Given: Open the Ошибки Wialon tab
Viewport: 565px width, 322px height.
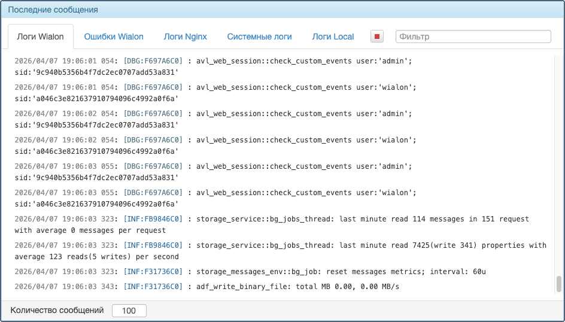Looking at the screenshot, I should pyautogui.click(x=114, y=37).
